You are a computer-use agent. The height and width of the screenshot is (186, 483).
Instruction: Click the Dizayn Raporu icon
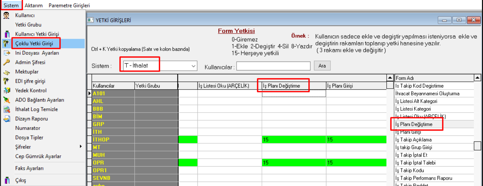point(6,119)
